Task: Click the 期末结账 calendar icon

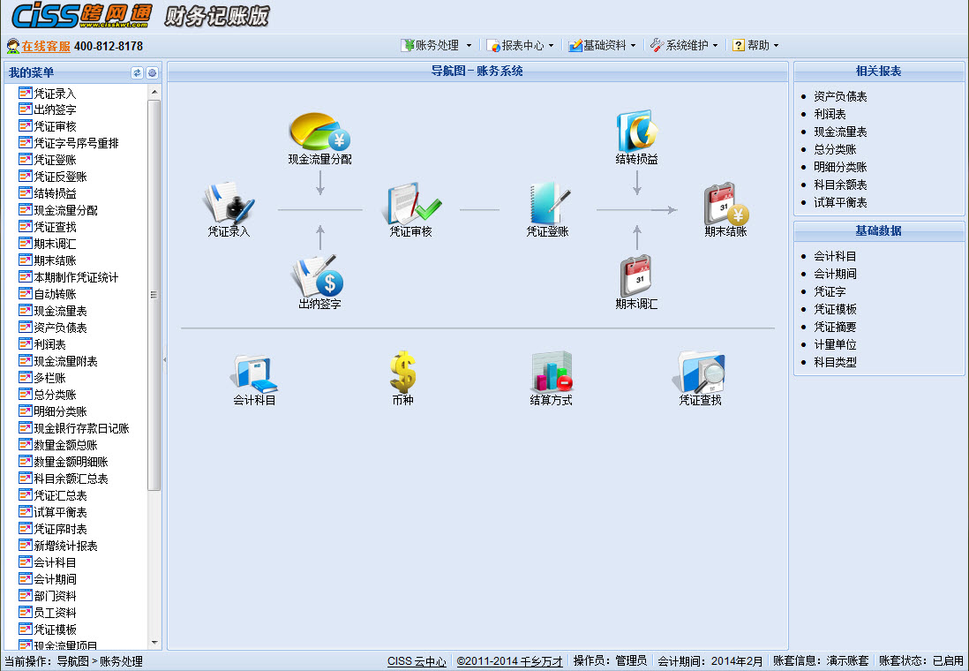Action: click(725, 204)
